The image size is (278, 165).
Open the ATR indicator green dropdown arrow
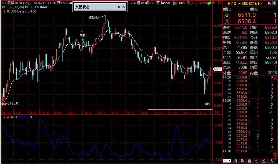[x=31, y=117]
